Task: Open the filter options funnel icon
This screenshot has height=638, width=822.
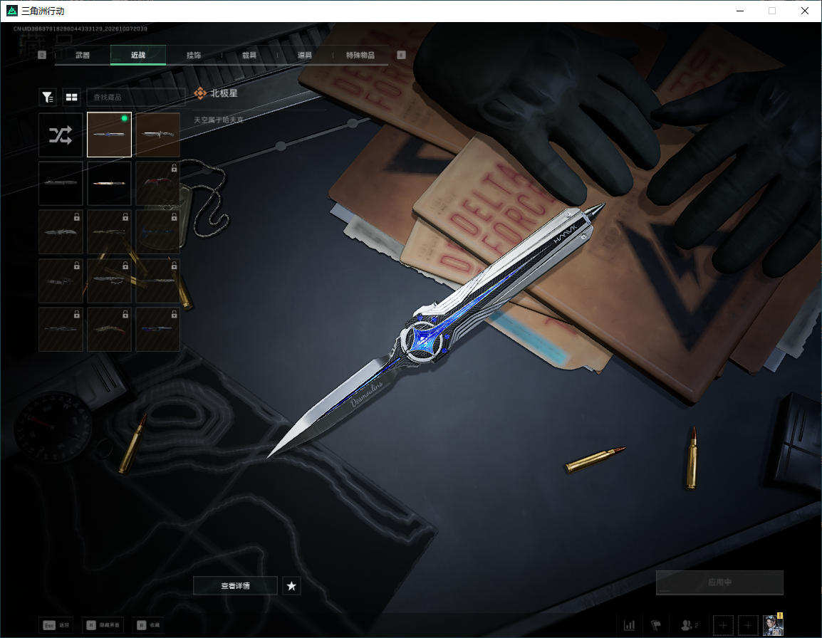Action: click(x=48, y=97)
